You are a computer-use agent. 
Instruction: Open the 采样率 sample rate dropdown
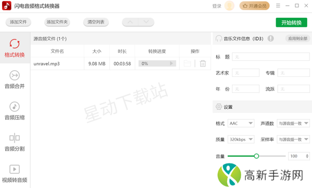[293, 139]
